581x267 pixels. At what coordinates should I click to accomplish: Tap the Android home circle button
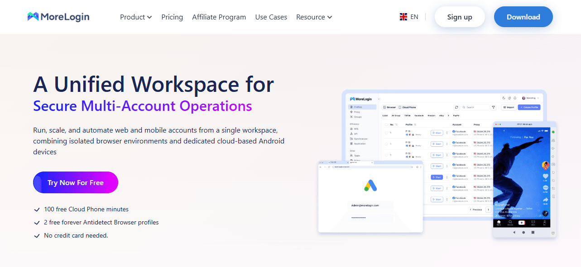tap(523, 232)
